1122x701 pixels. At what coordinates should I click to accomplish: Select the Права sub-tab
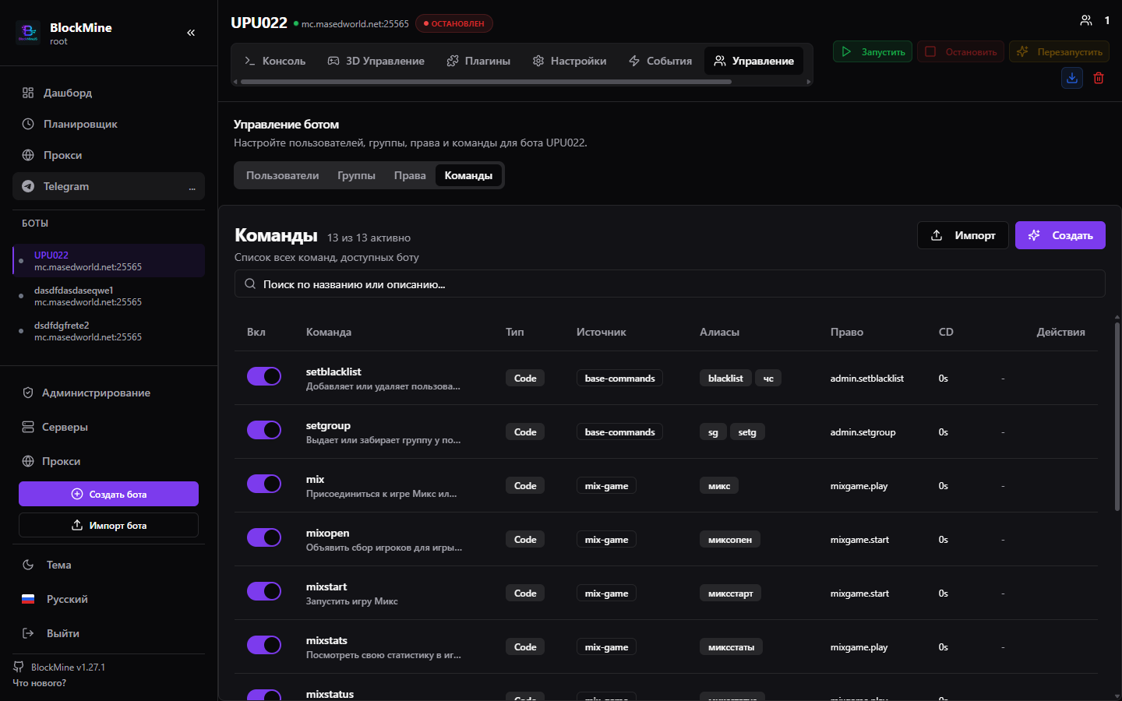[x=410, y=175]
